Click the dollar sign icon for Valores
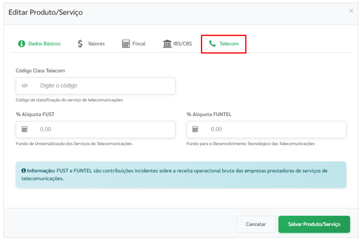361x241 pixels. tap(81, 44)
